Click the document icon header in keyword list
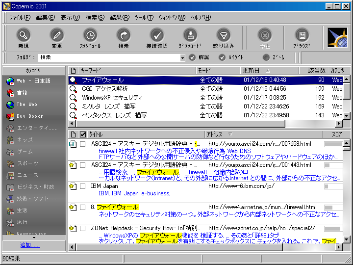This screenshot has height=265, width=353. click(73, 71)
